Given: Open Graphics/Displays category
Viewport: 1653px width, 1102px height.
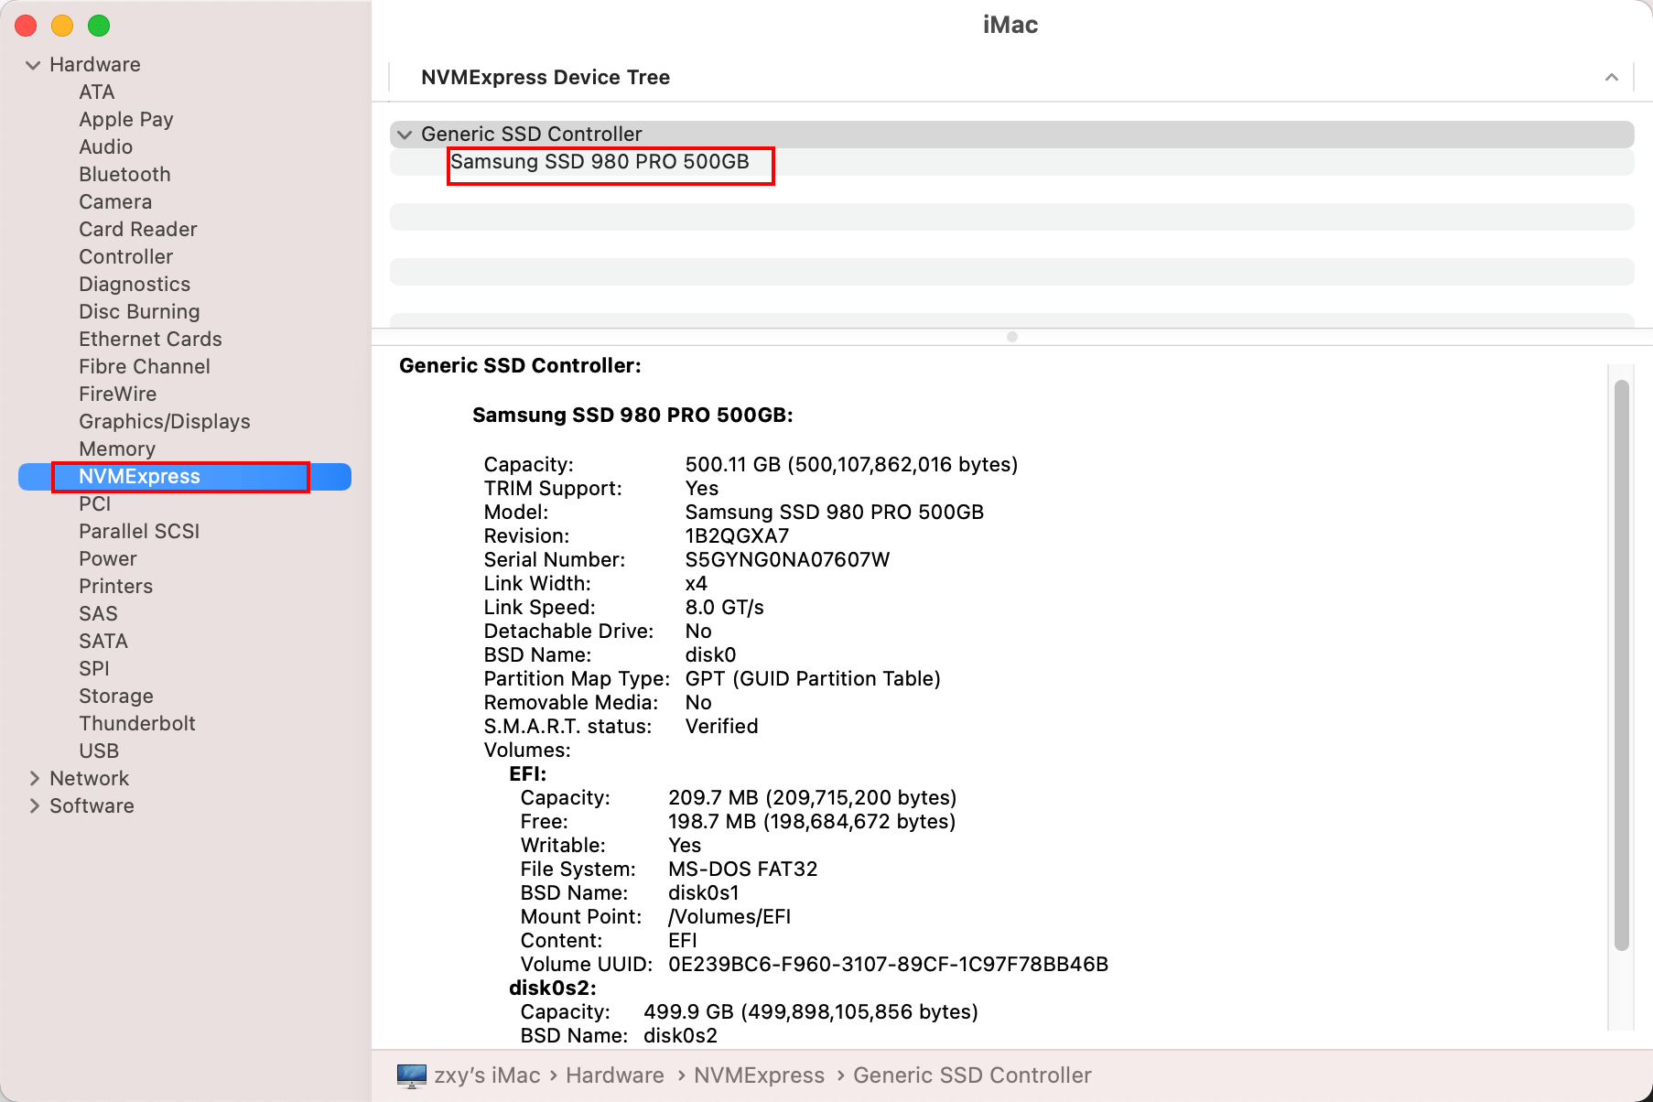Looking at the screenshot, I should pyautogui.click(x=165, y=421).
